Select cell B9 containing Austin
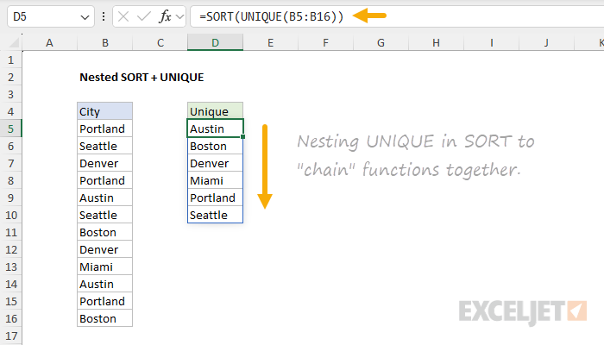Image resolution: width=604 pixels, height=345 pixels. click(104, 198)
